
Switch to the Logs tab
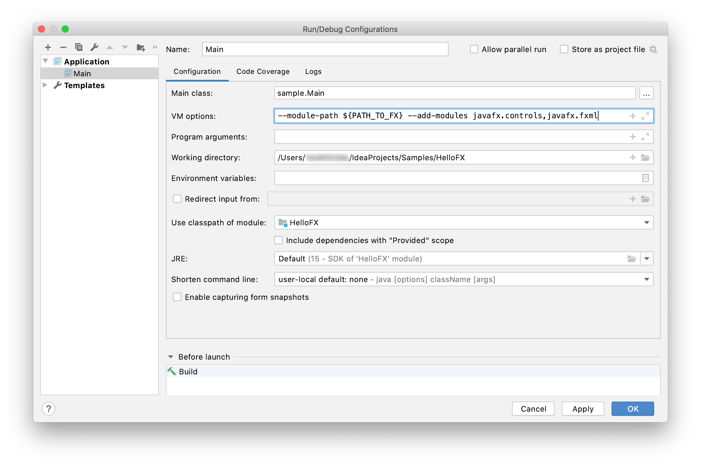pos(313,72)
